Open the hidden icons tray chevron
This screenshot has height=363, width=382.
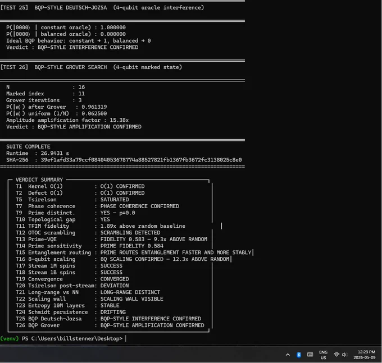[x=288, y=355]
